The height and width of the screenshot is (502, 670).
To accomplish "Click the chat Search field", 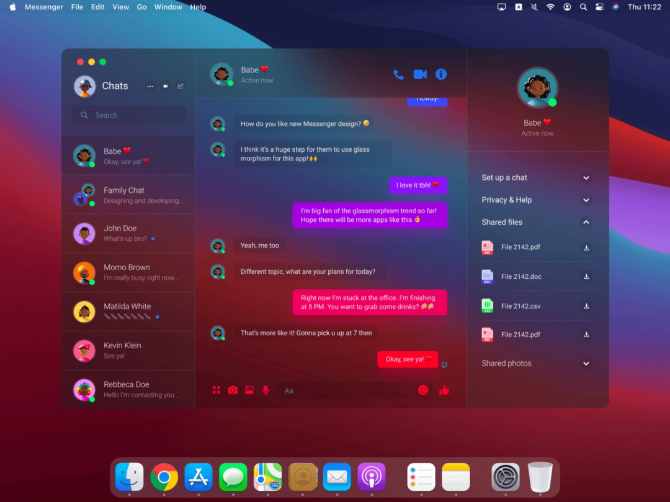I will click(x=129, y=115).
